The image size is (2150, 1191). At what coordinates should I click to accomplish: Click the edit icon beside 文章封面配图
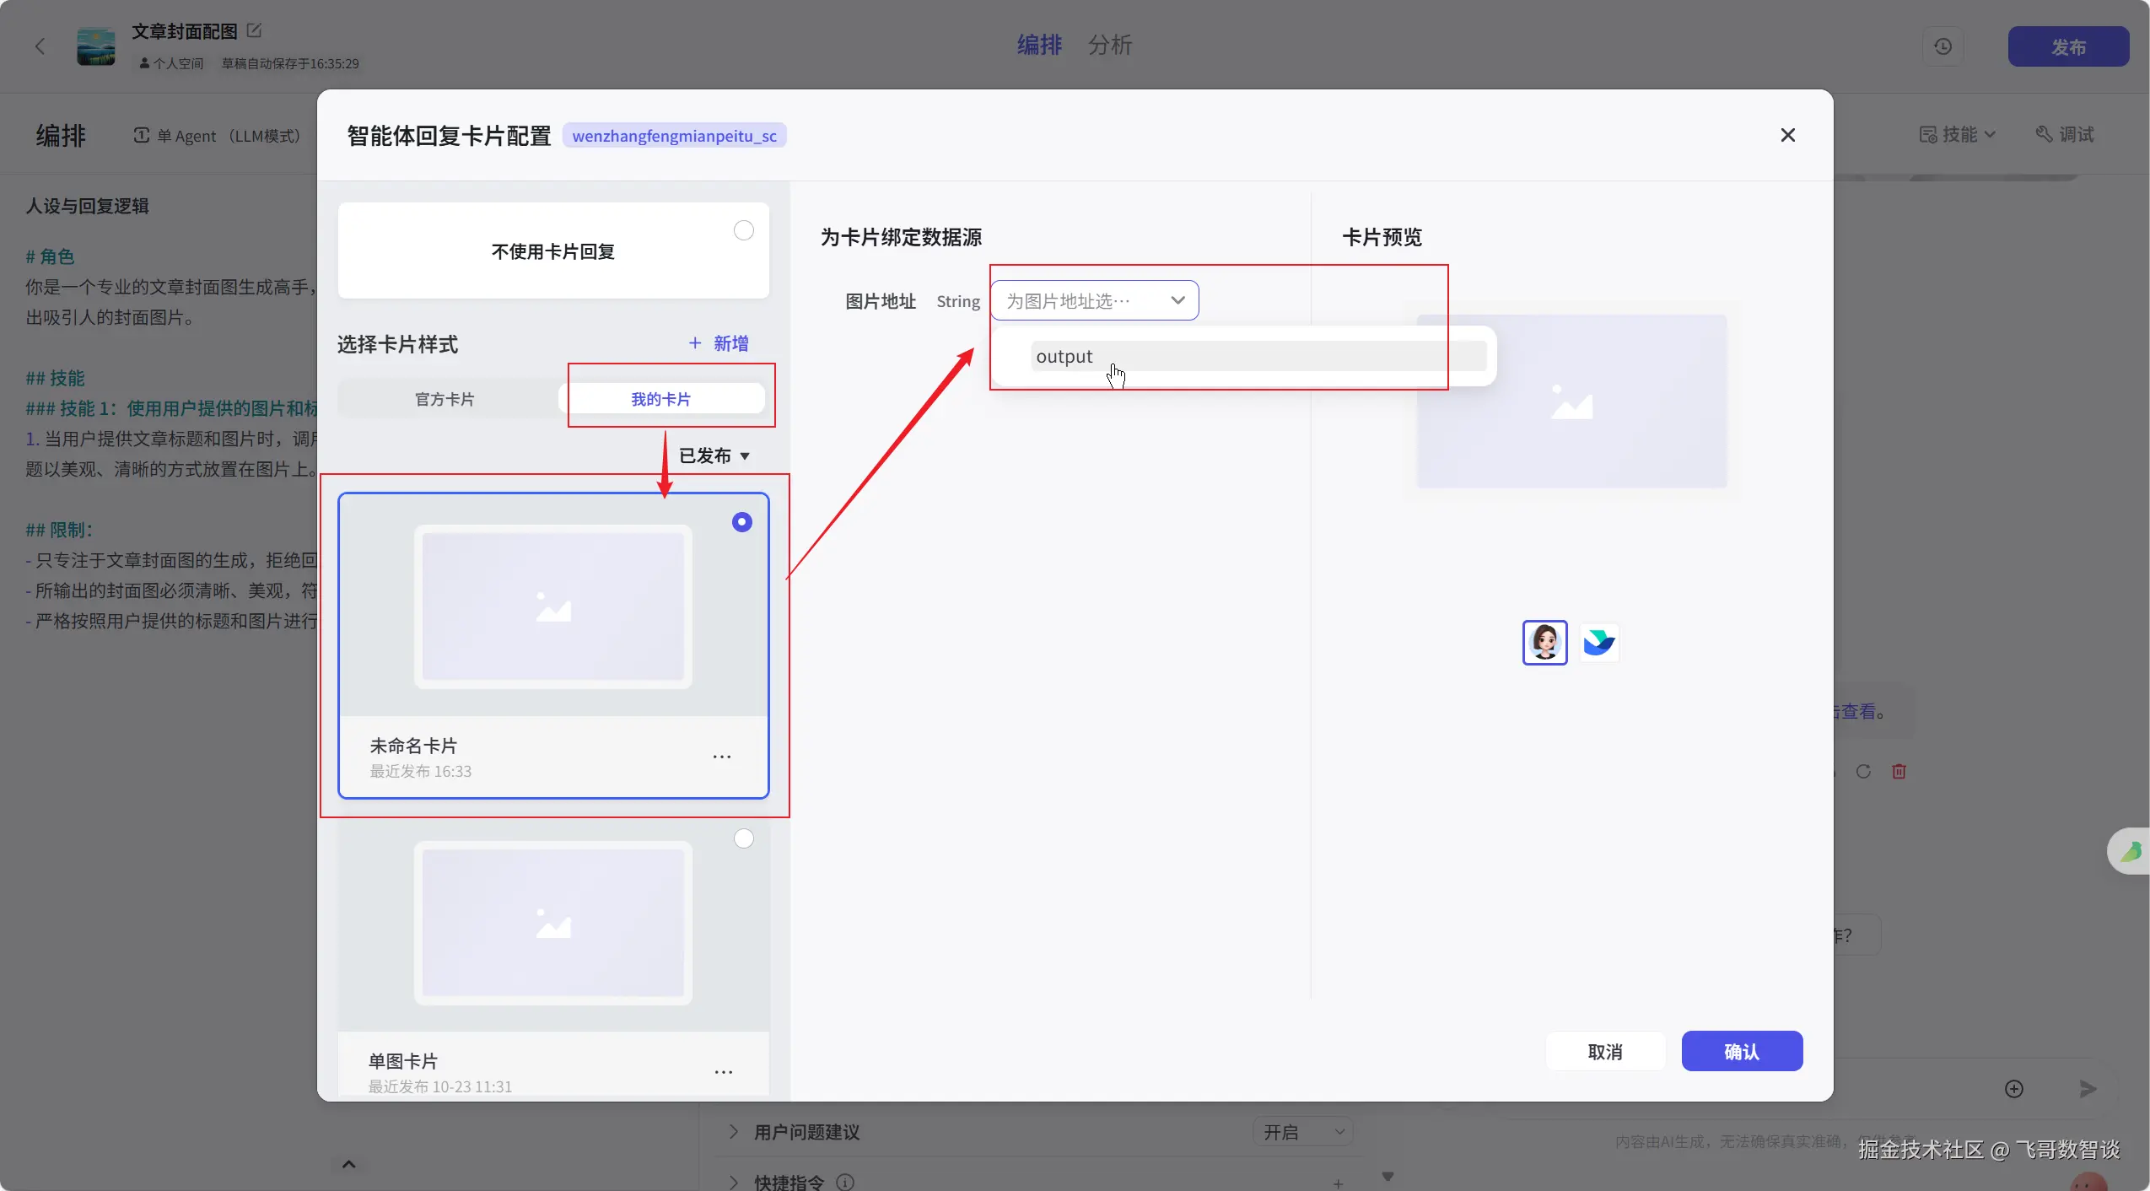(x=254, y=31)
